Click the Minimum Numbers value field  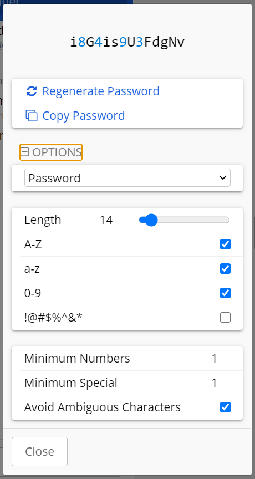[x=215, y=358]
